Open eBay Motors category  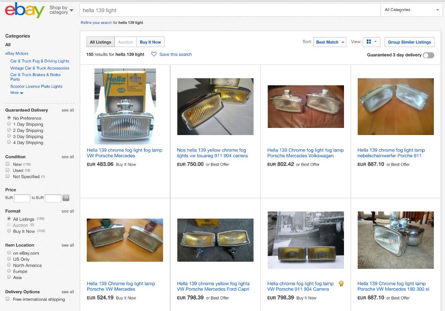tap(17, 53)
